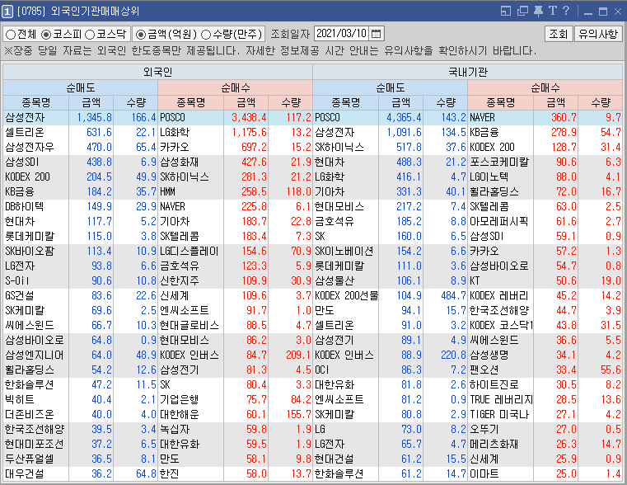Screen dimensions: 627x485
Task: Click amount value 4,365.4
Action: tap(404, 118)
